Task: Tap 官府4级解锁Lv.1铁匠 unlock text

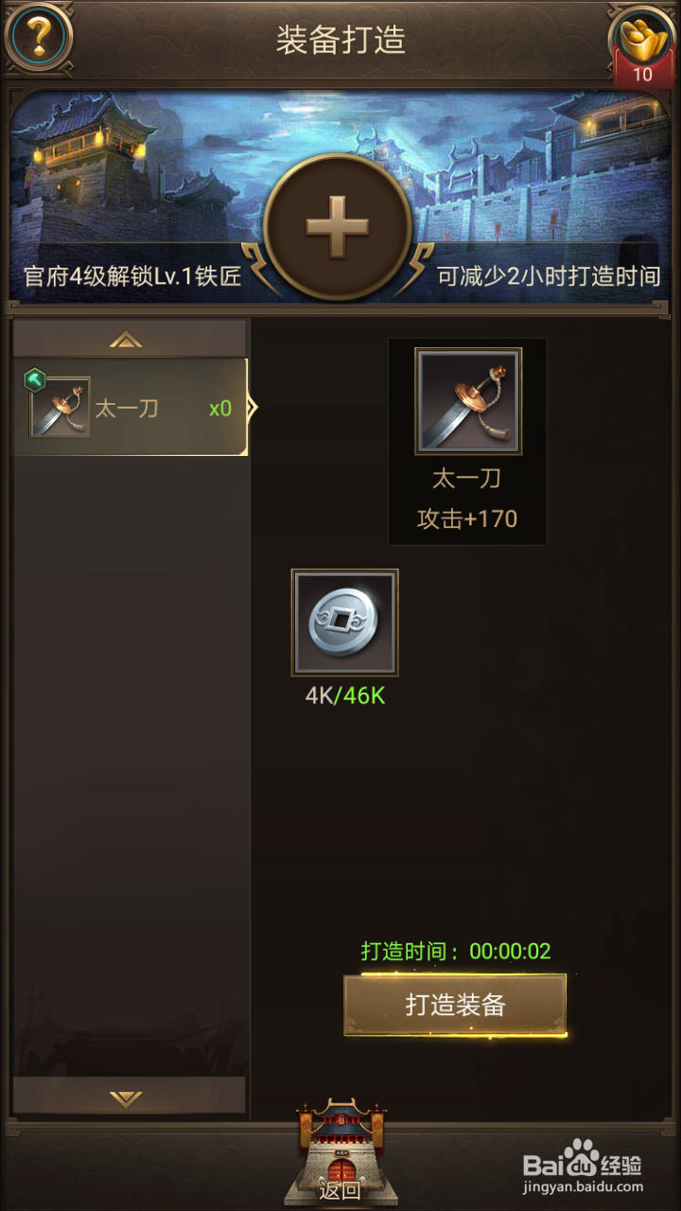Action: pos(132,277)
